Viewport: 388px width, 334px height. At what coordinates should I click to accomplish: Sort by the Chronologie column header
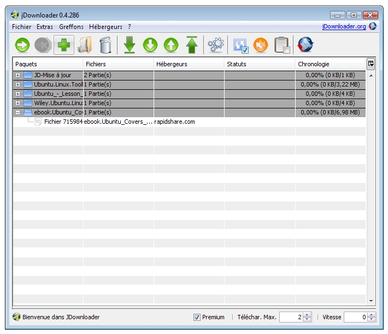point(330,64)
